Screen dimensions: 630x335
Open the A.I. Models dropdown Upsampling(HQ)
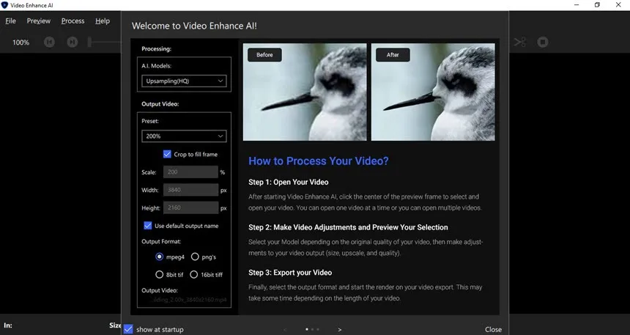coord(184,81)
